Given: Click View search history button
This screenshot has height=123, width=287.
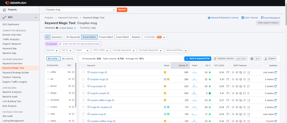Looking at the screenshot, I should (x=268, y=23).
